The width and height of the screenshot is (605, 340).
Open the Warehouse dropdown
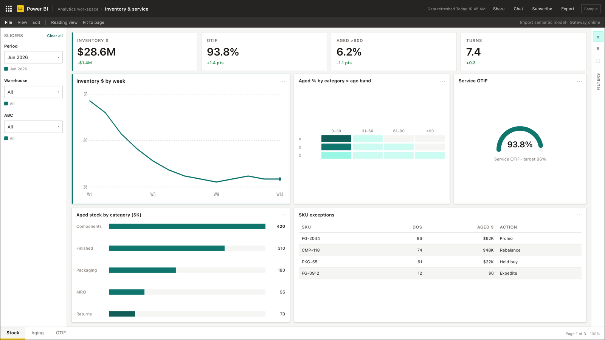[x=33, y=92]
